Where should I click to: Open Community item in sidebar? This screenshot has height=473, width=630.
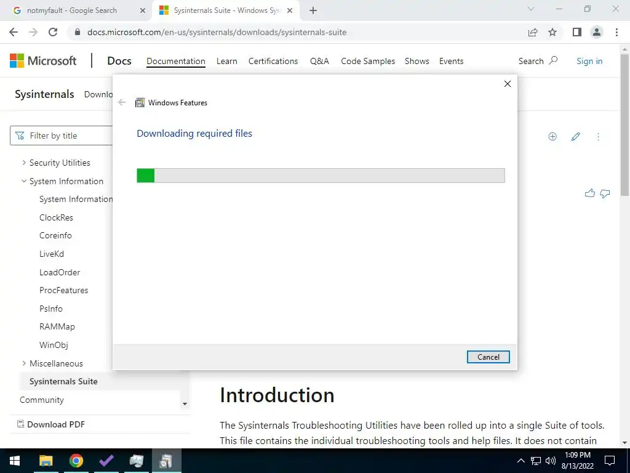[42, 400]
